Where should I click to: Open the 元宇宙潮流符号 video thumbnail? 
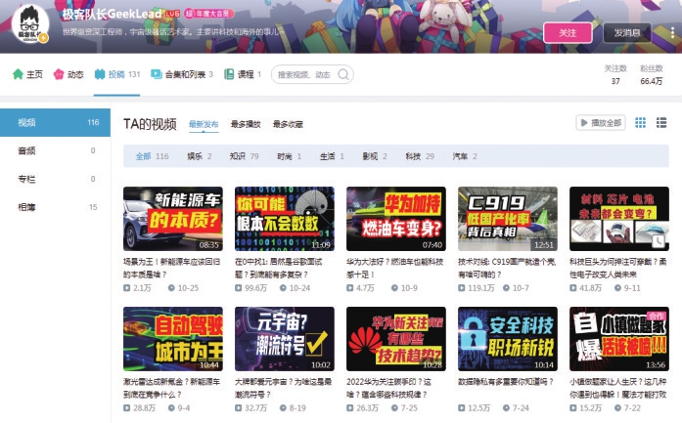click(285, 339)
